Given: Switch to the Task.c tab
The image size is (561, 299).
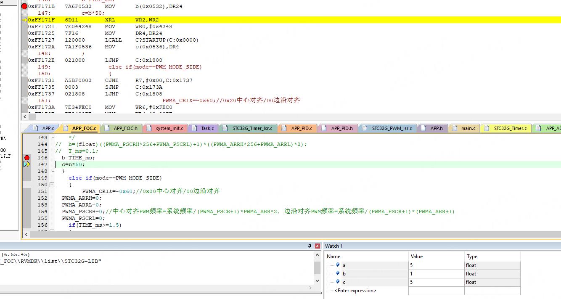Looking at the screenshot, I should (x=204, y=128).
